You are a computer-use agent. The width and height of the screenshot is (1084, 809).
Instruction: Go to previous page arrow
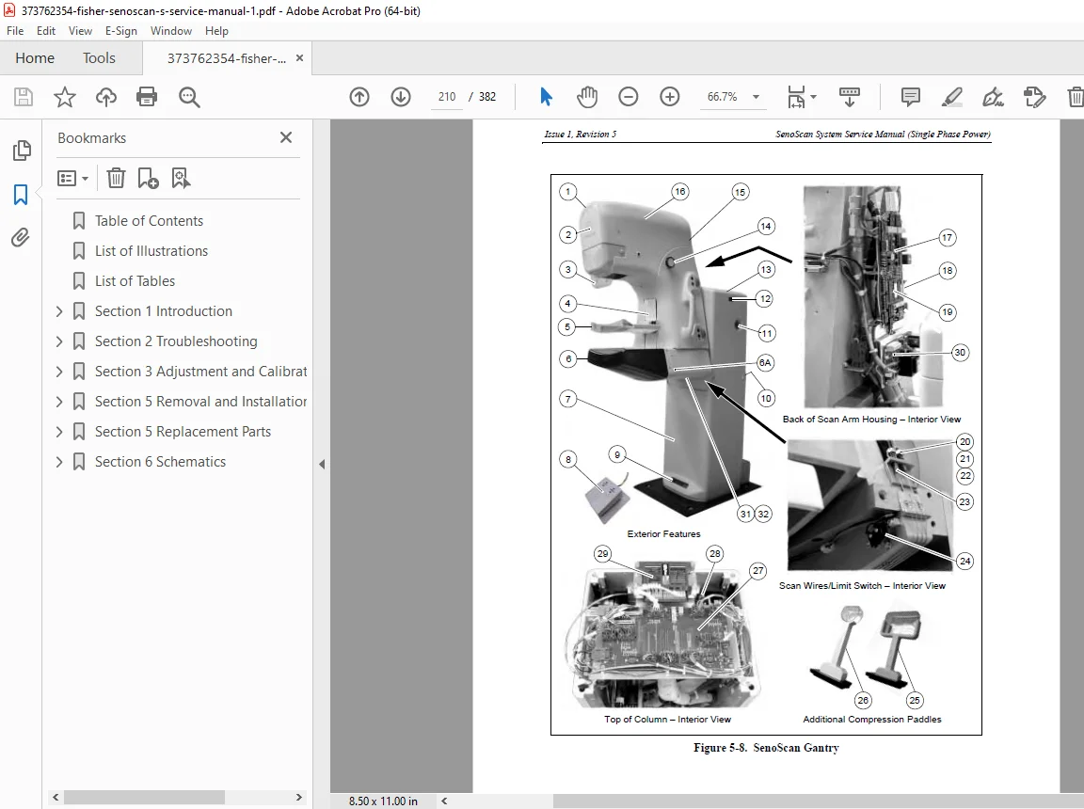pyautogui.click(x=359, y=97)
